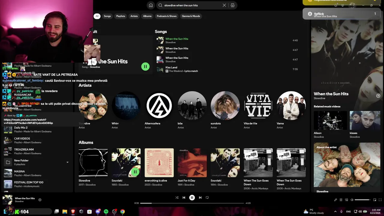Go to the Spotify Home icon
Image resolution: width=384 pixels, height=216 pixels.
click(151, 5)
